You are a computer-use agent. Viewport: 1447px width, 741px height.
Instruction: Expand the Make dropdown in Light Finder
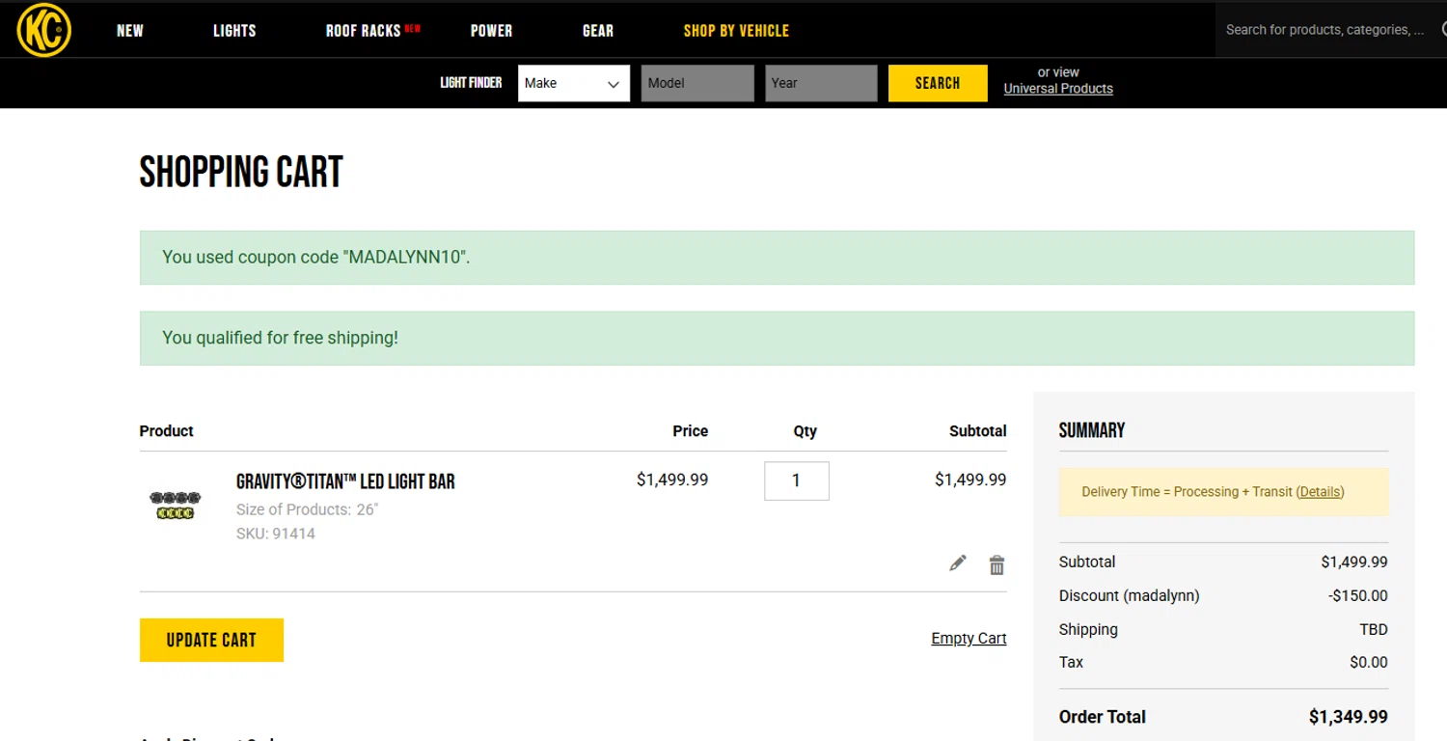[574, 83]
